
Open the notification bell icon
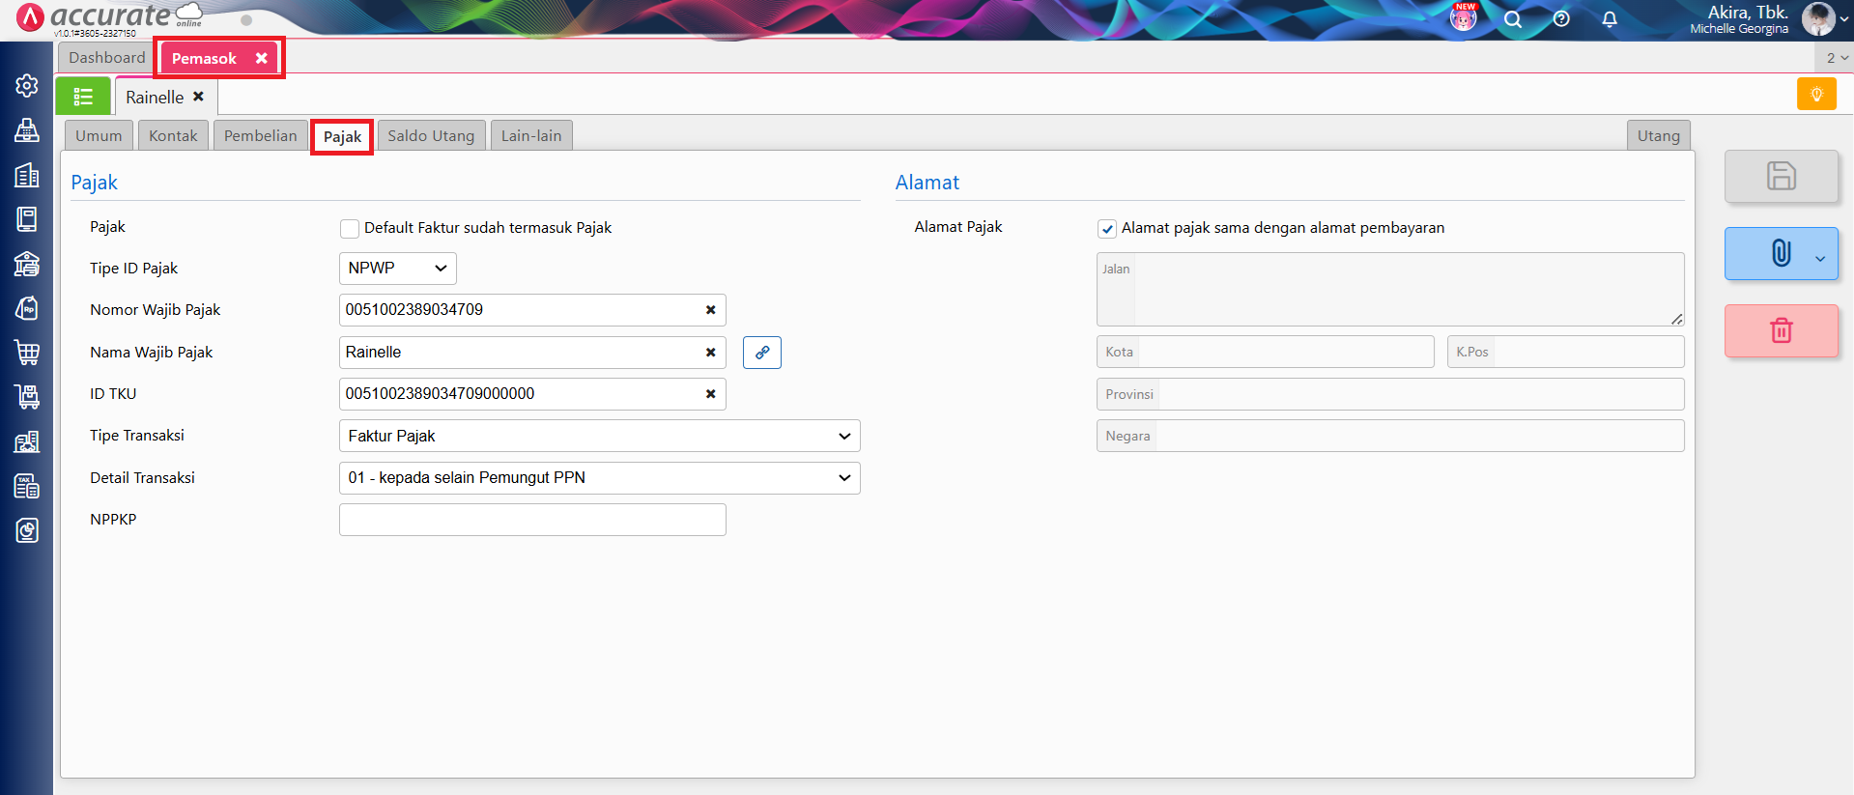(1609, 19)
